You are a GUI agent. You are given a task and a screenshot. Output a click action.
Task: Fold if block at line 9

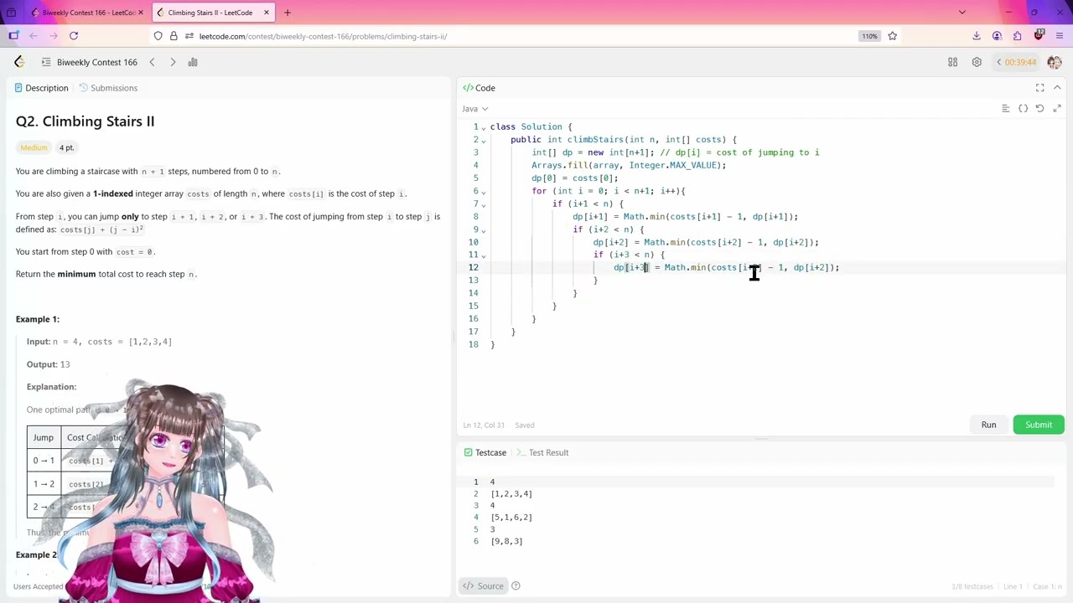[x=483, y=229]
